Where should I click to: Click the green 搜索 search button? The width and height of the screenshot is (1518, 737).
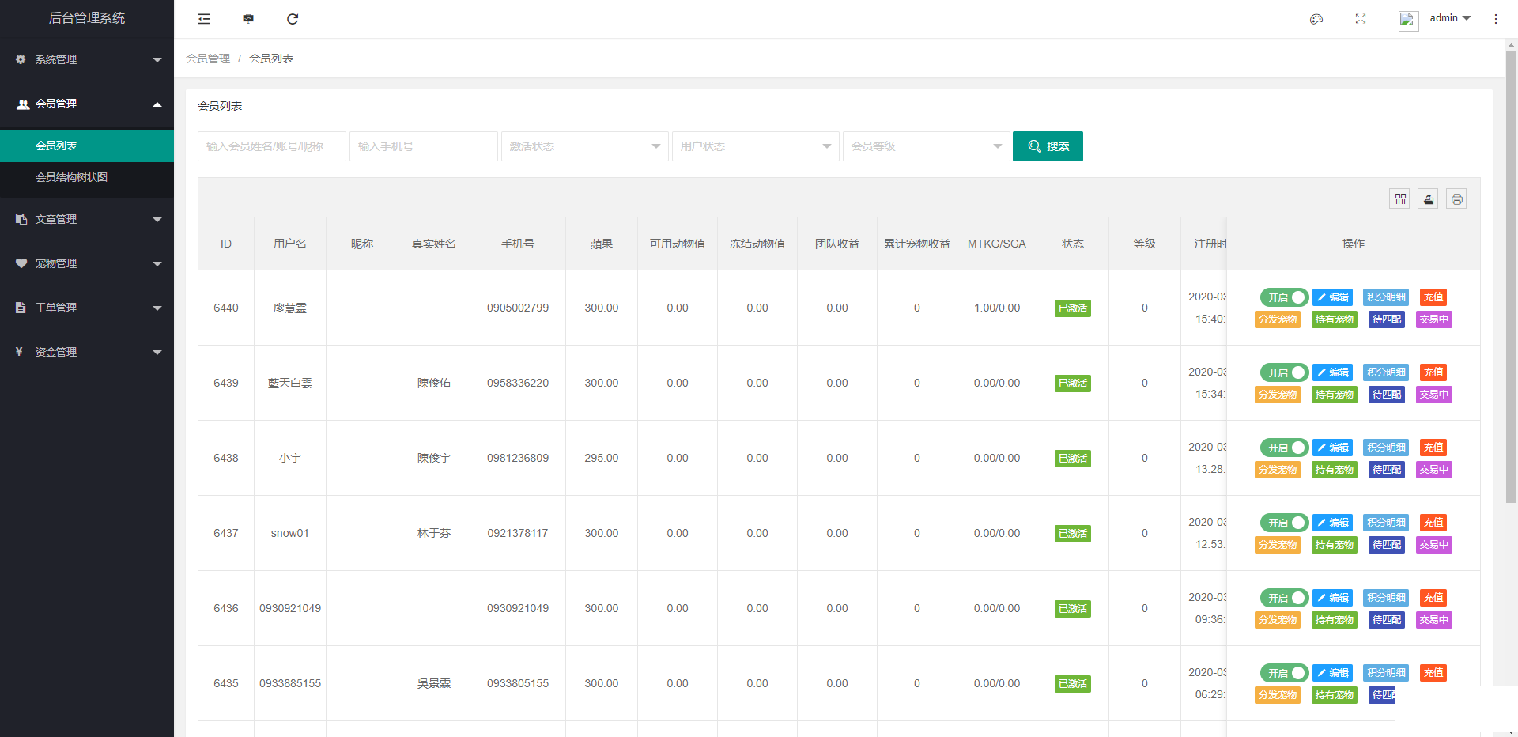(x=1048, y=146)
